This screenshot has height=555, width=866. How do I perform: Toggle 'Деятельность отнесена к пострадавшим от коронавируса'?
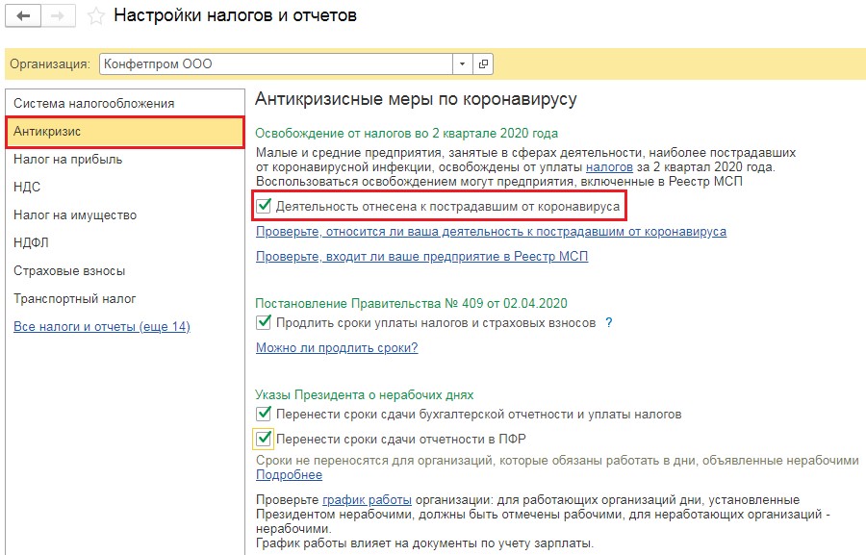[x=264, y=207]
